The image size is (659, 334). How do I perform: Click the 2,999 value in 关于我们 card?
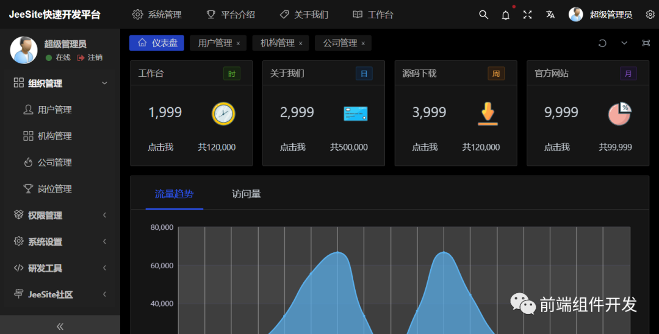[297, 112]
